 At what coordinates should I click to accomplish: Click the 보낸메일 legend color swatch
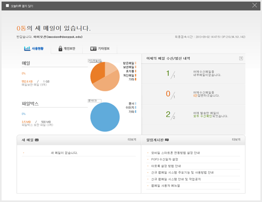(x=136, y=67)
